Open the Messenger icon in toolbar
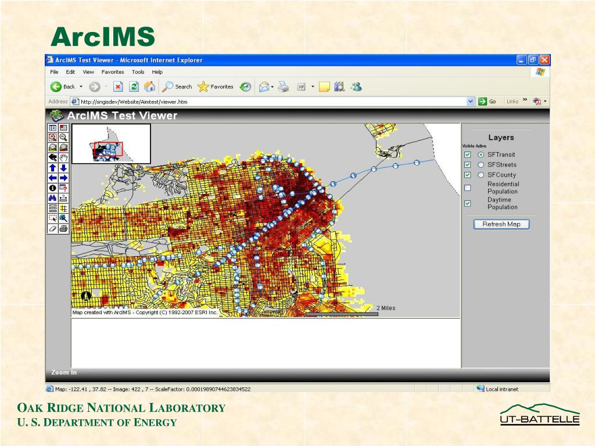Image resolution: width=595 pixels, height=446 pixels. tap(356, 87)
